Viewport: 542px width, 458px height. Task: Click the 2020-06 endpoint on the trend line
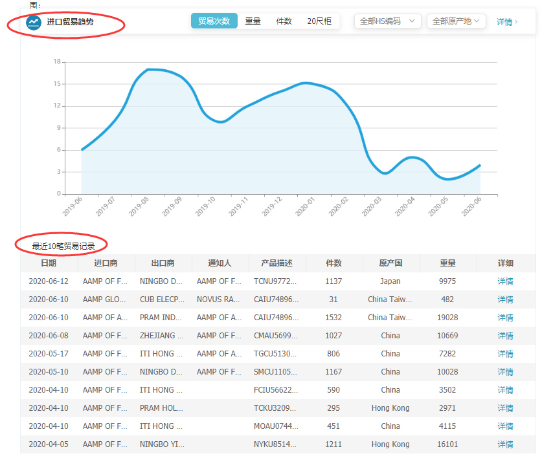(480, 165)
